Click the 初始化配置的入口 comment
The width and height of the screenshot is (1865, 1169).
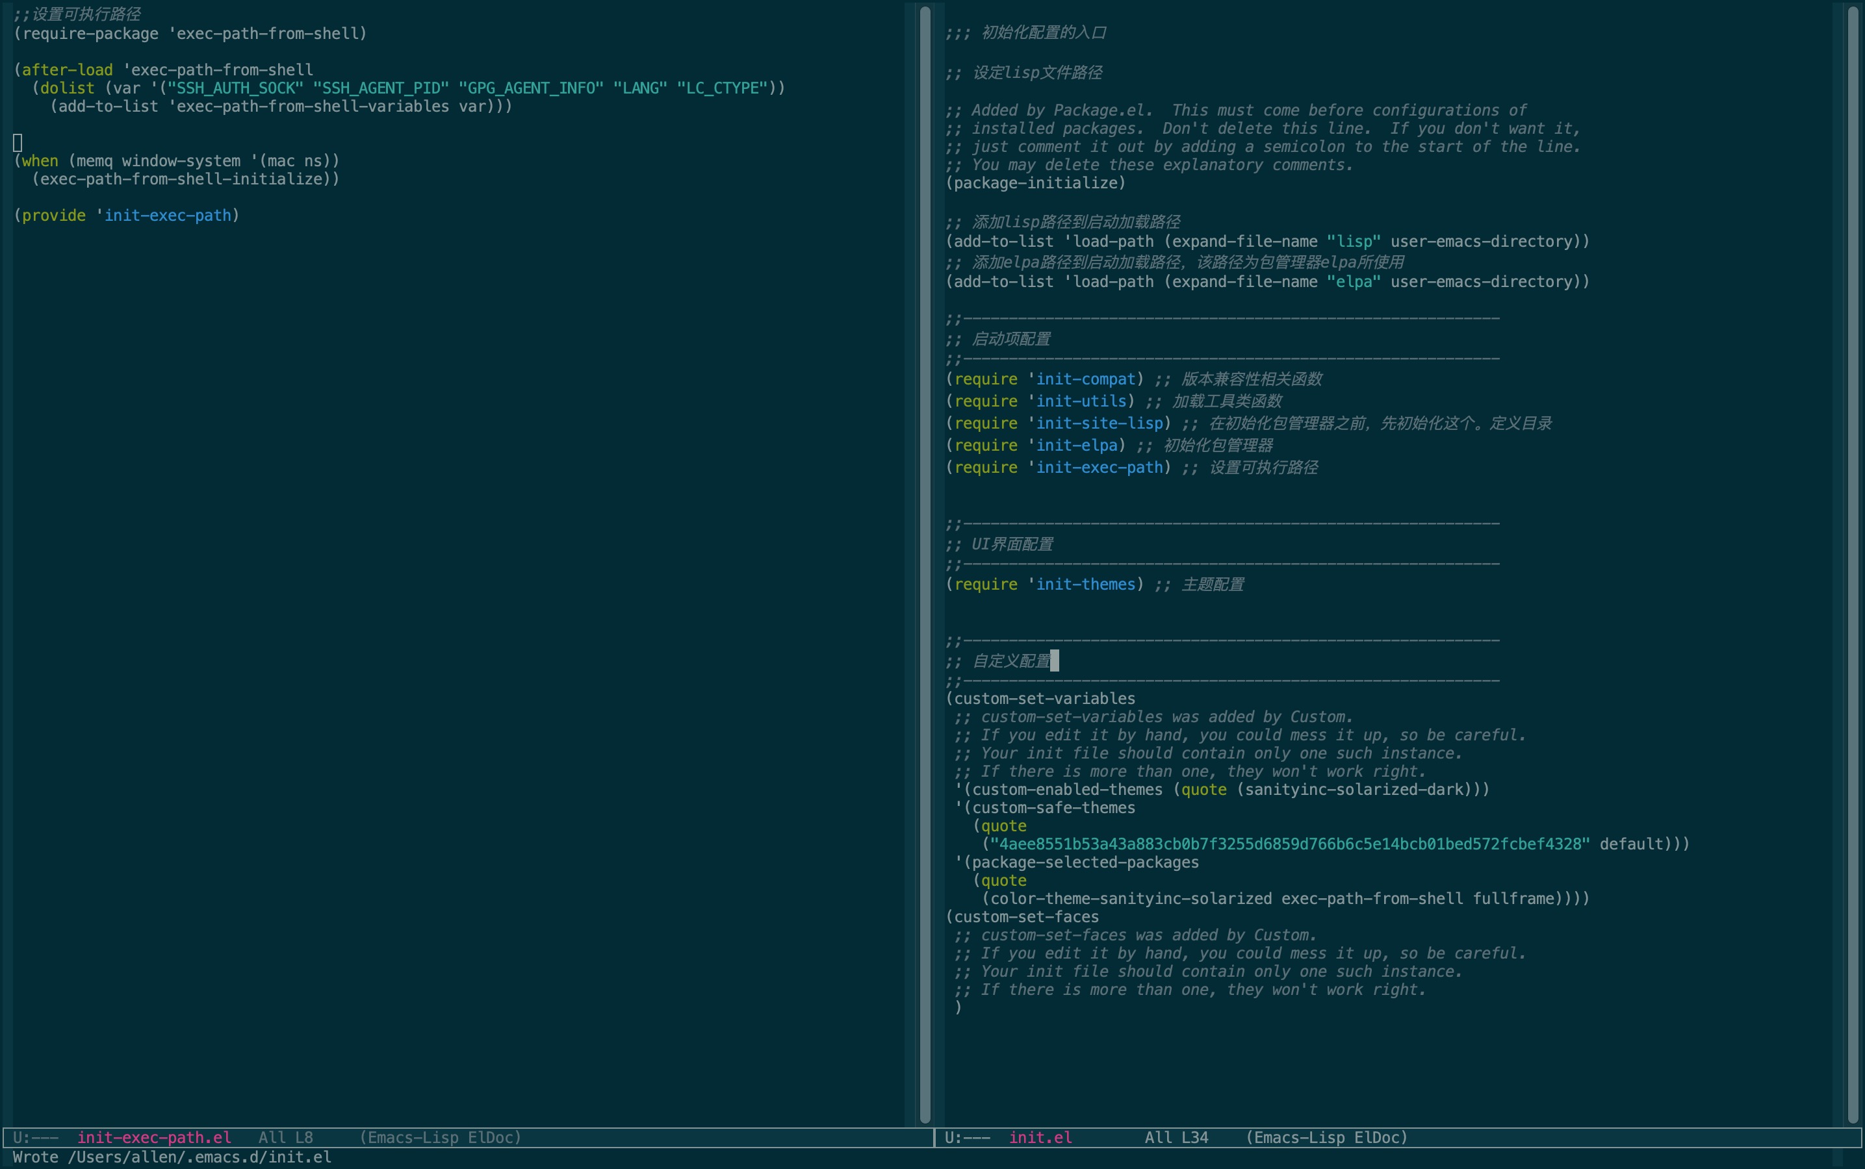click(1025, 32)
